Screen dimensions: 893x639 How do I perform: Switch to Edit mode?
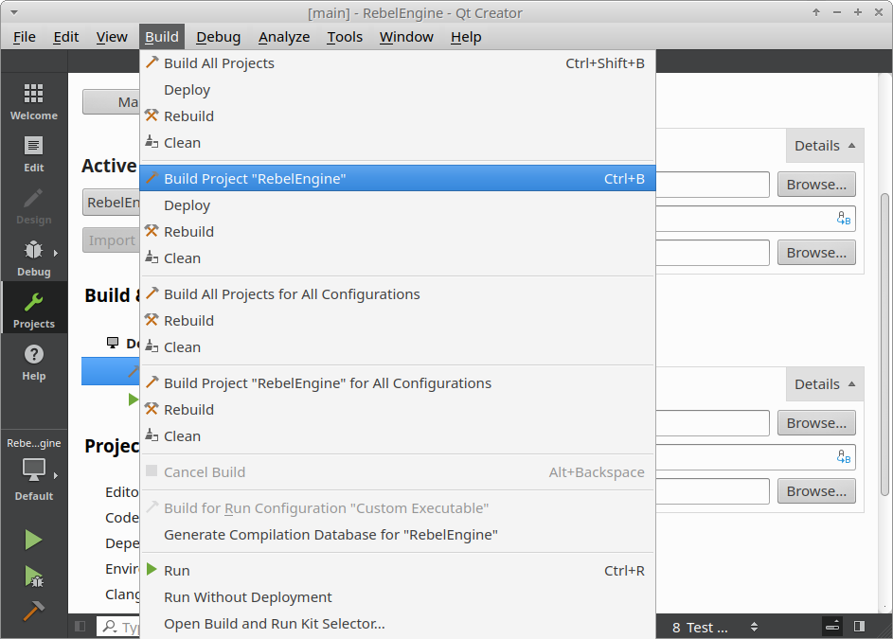(33, 153)
